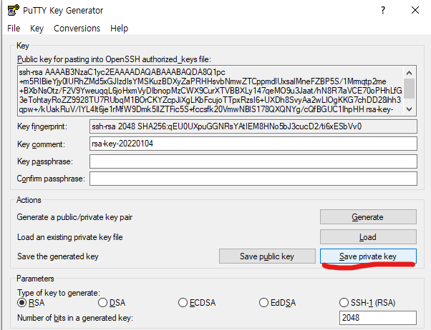Click the Key comment field

tap(253, 144)
